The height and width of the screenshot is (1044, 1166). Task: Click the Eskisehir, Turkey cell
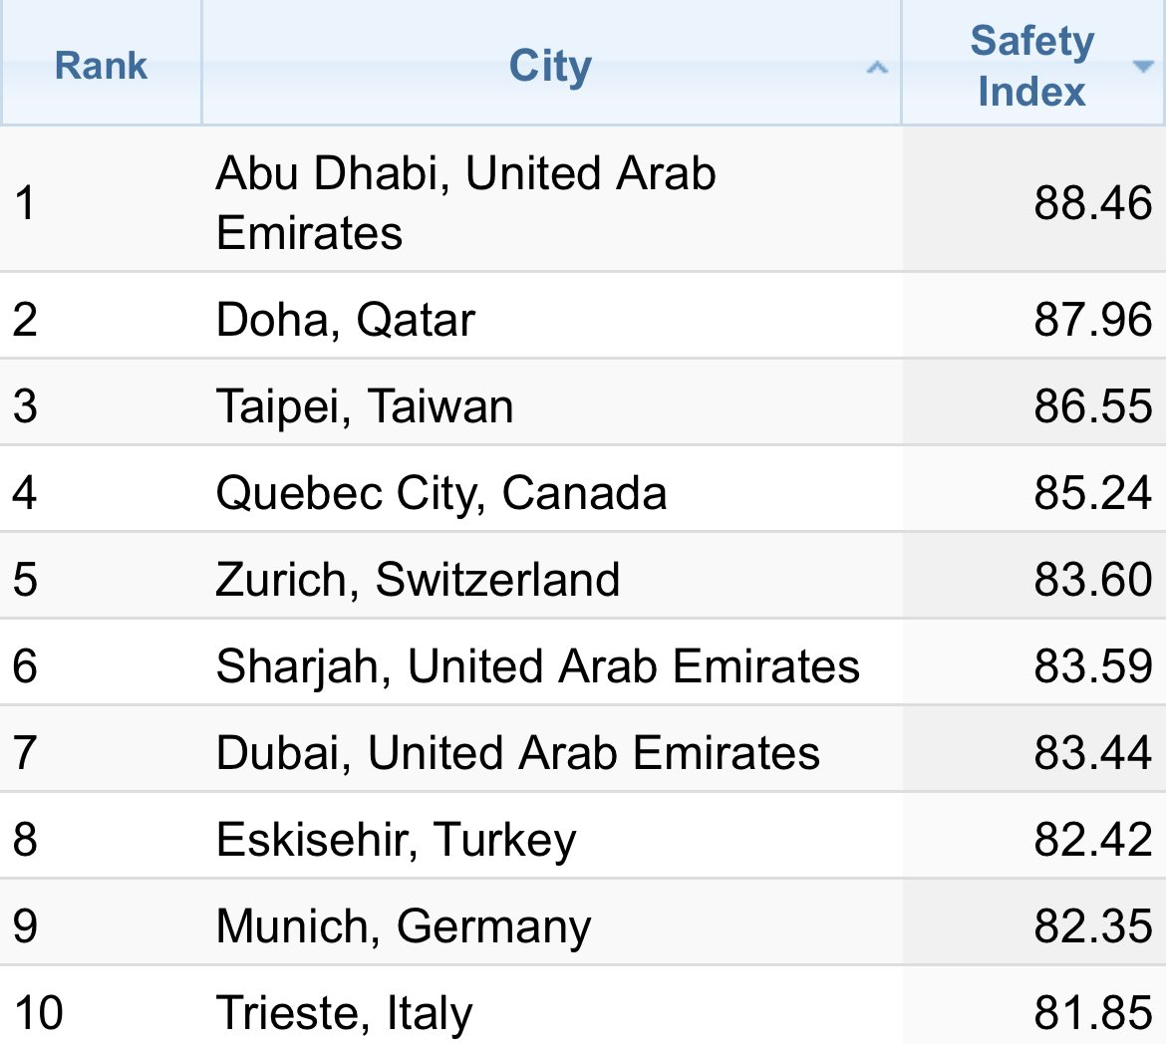click(x=396, y=840)
